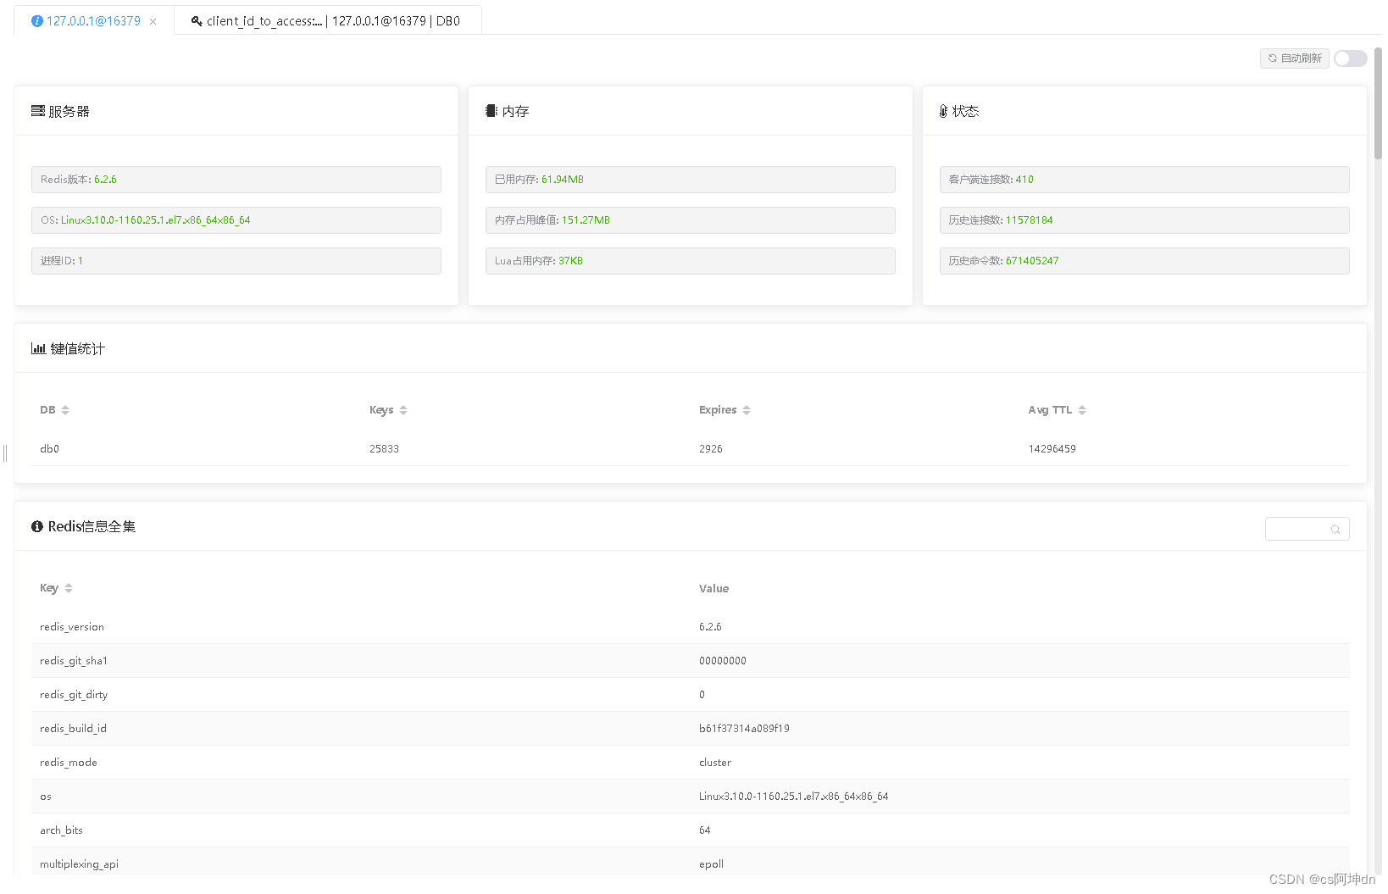Click the sidebar resize handle on left edge
The image size is (1388, 894).
pyautogui.click(x=5, y=453)
